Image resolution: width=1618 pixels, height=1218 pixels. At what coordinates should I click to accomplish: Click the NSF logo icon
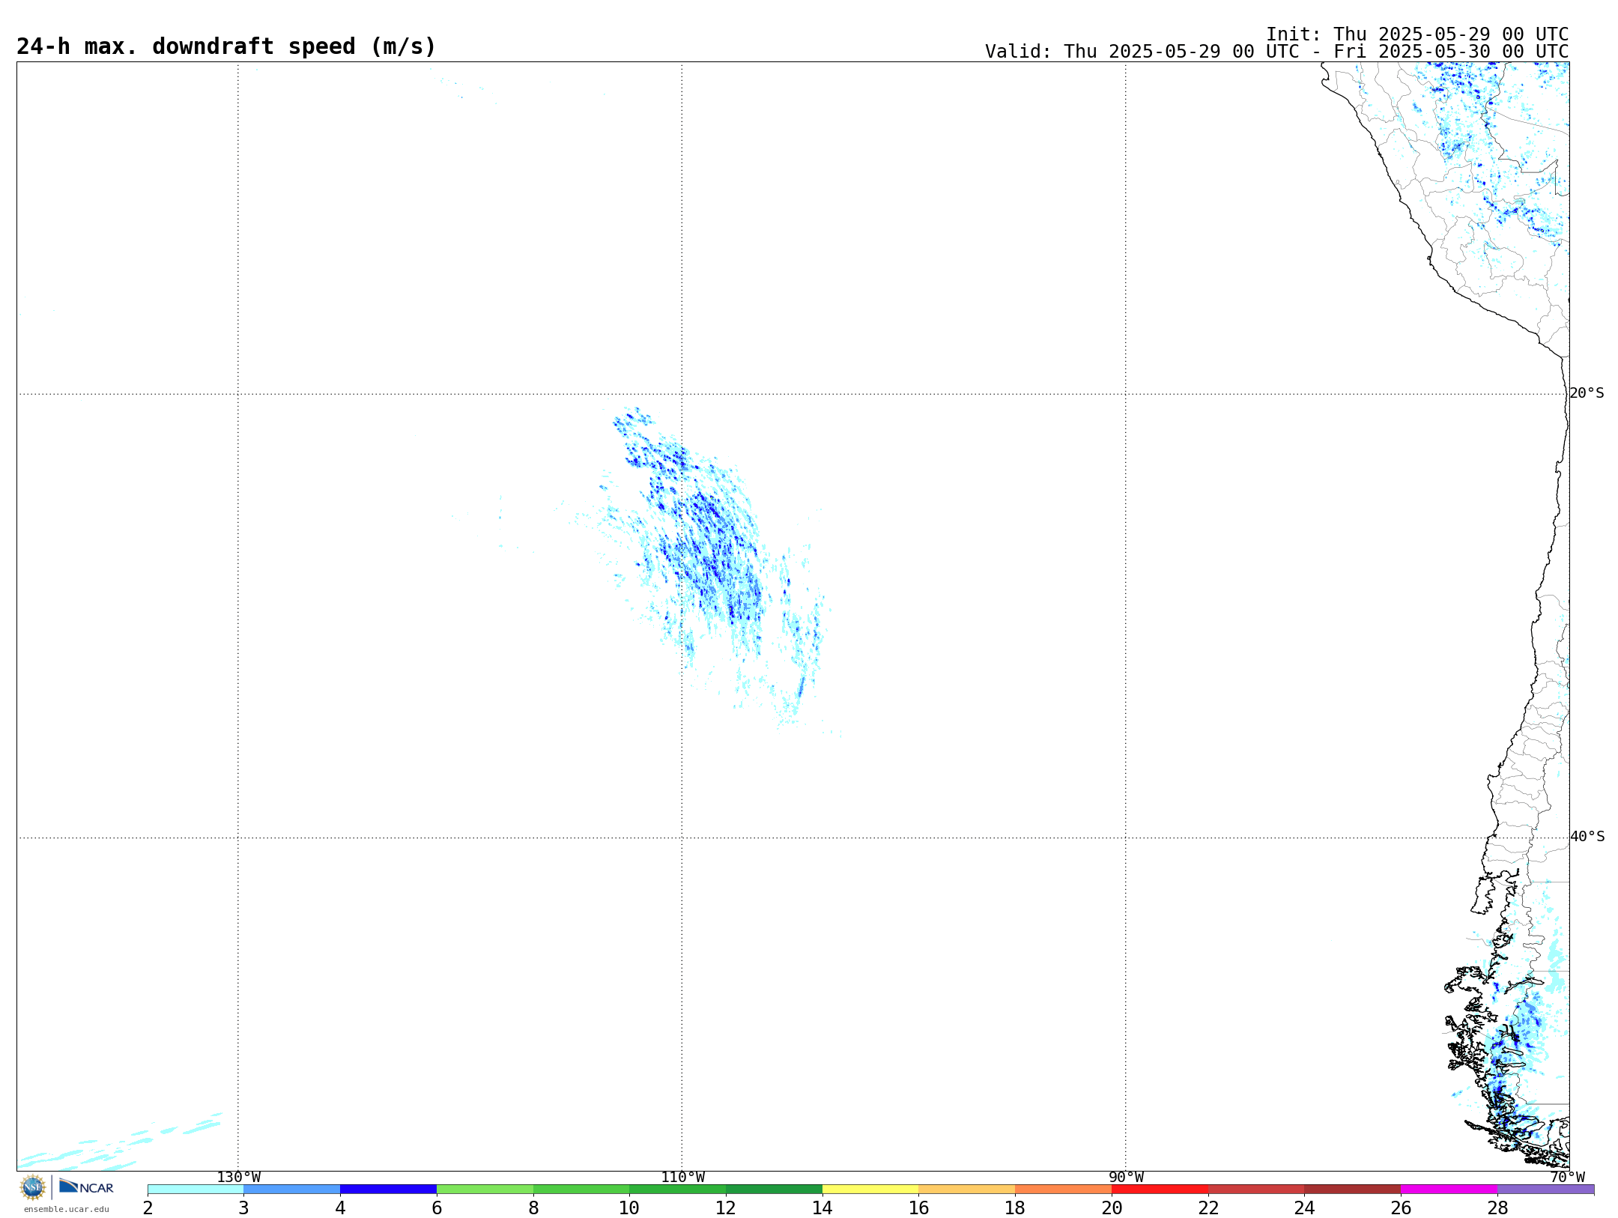coord(32,1187)
